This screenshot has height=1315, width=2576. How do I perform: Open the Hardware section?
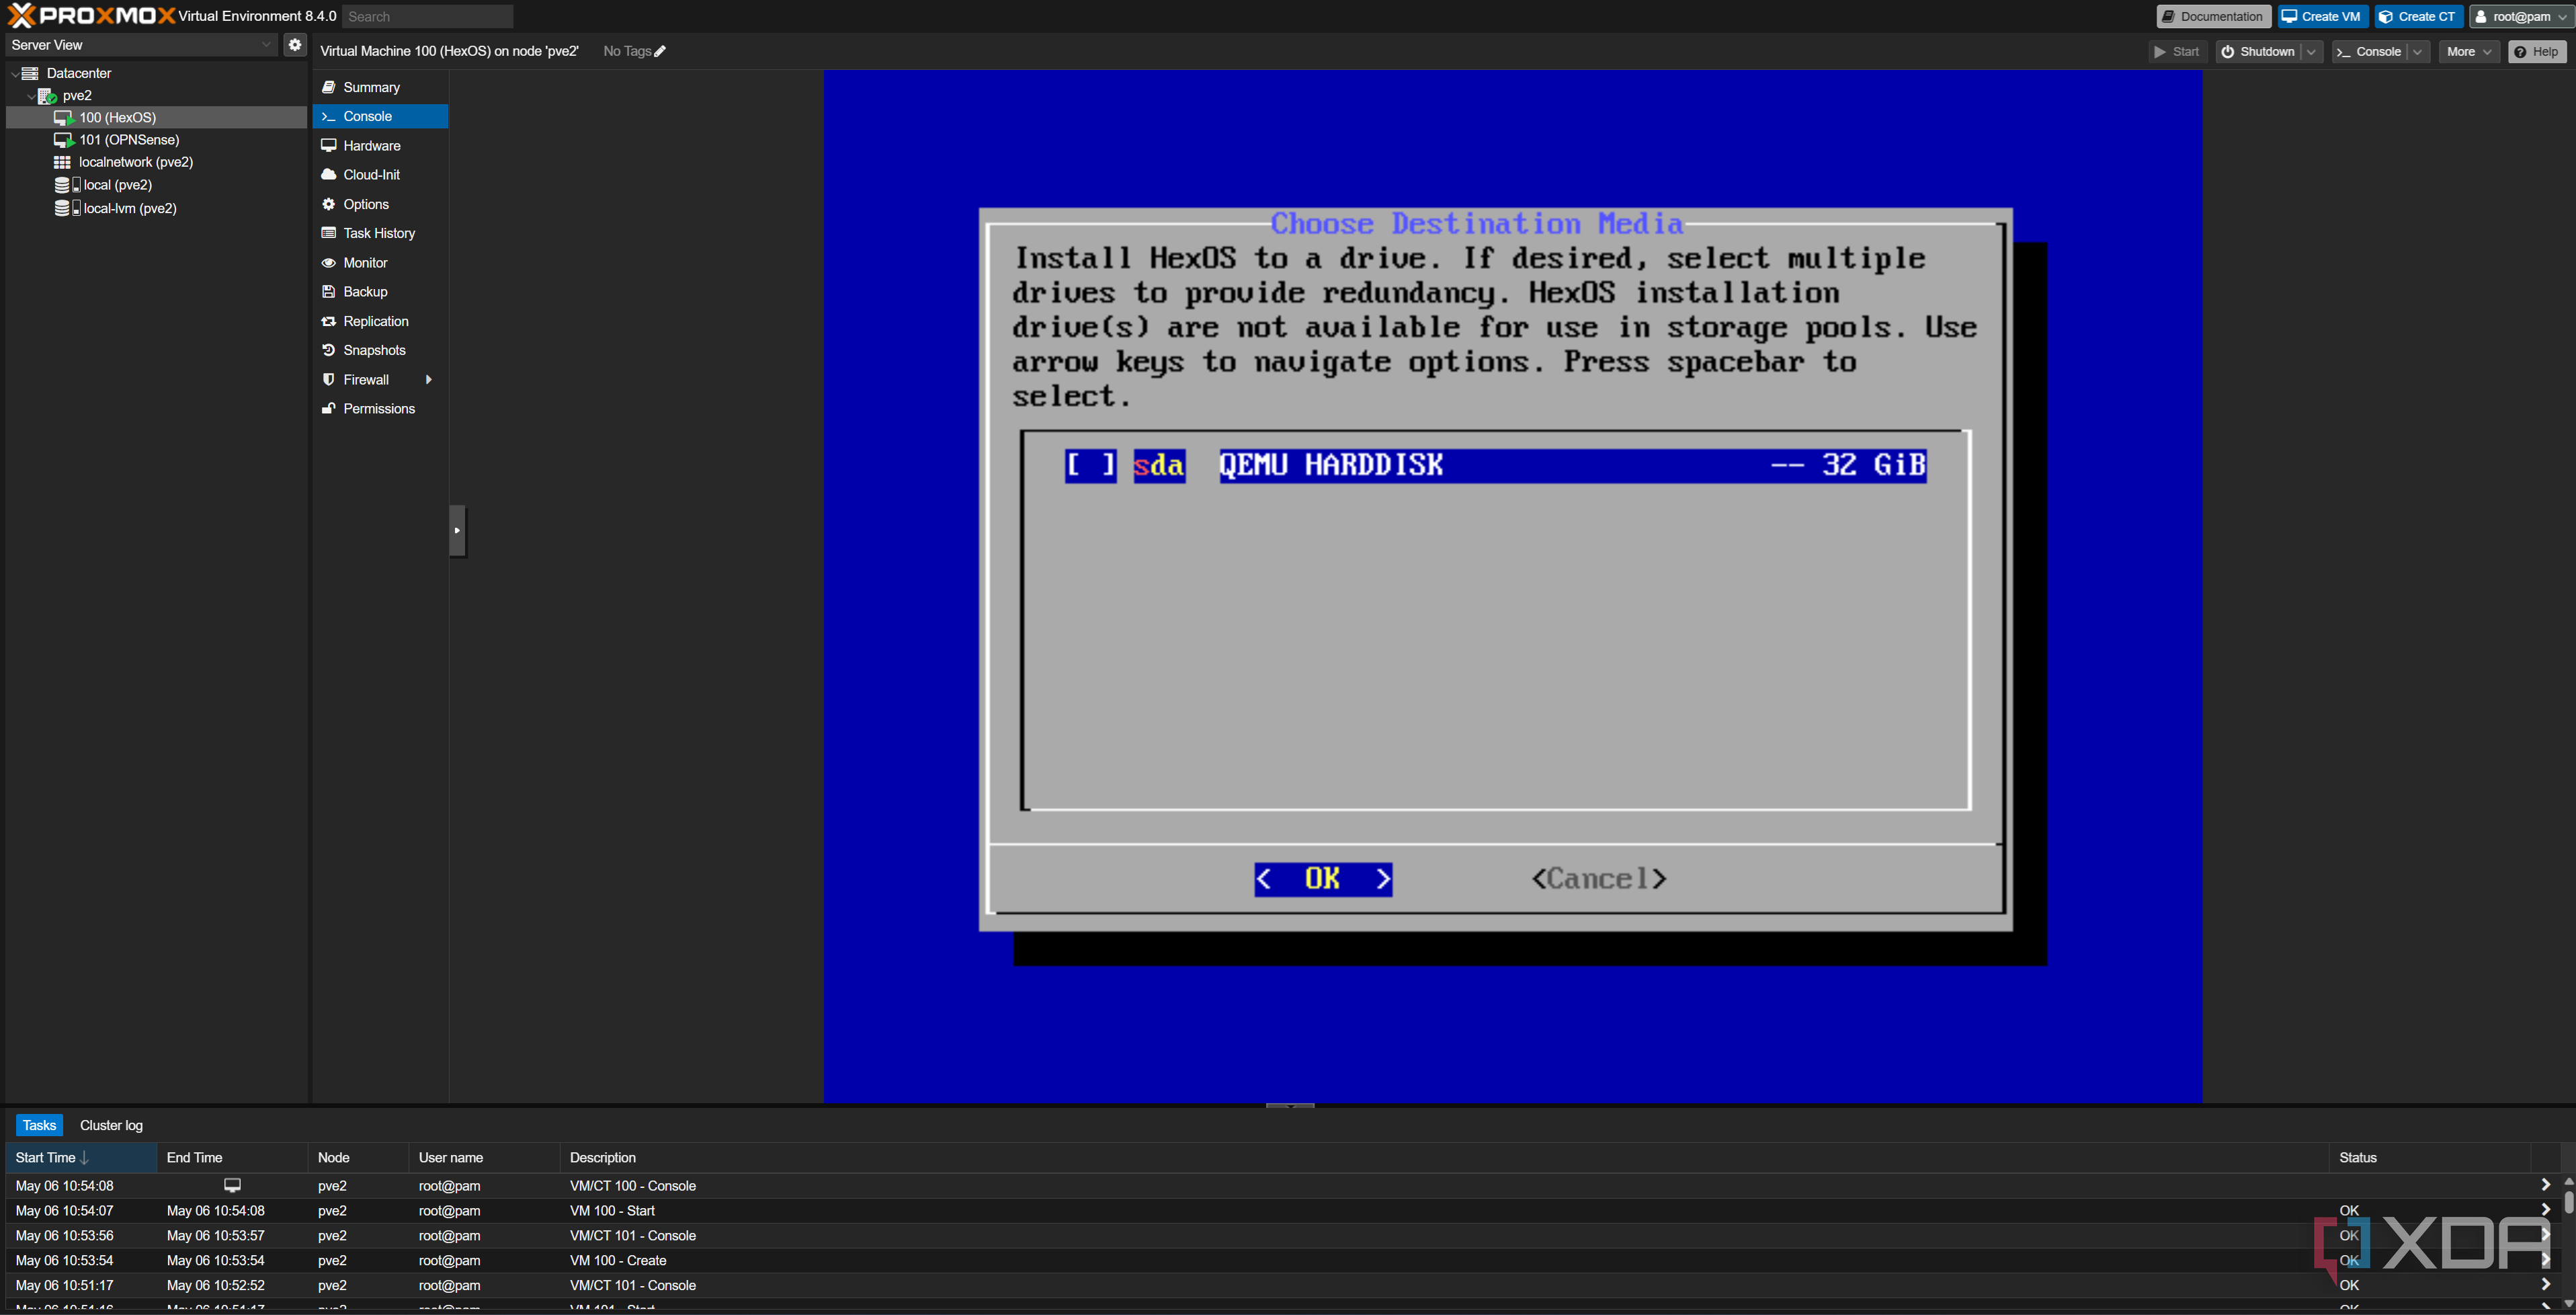click(x=380, y=146)
